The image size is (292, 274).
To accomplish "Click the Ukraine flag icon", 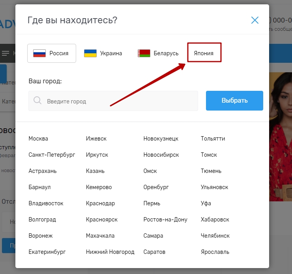I will coord(90,53).
